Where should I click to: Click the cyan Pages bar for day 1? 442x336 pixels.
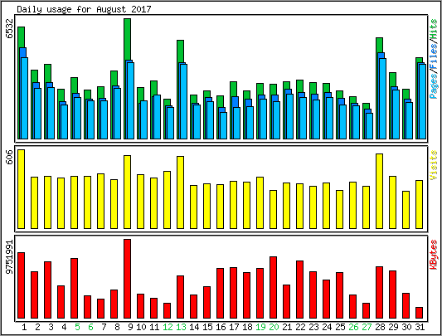pyautogui.click(x=25, y=98)
